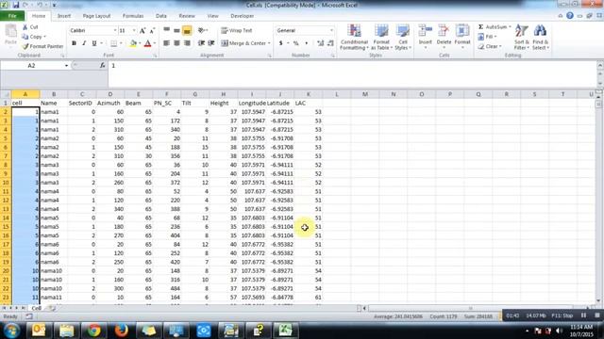Click the Name Box showing A2
The height and width of the screenshot is (339, 604).
pyautogui.click(x=31, y=66)
